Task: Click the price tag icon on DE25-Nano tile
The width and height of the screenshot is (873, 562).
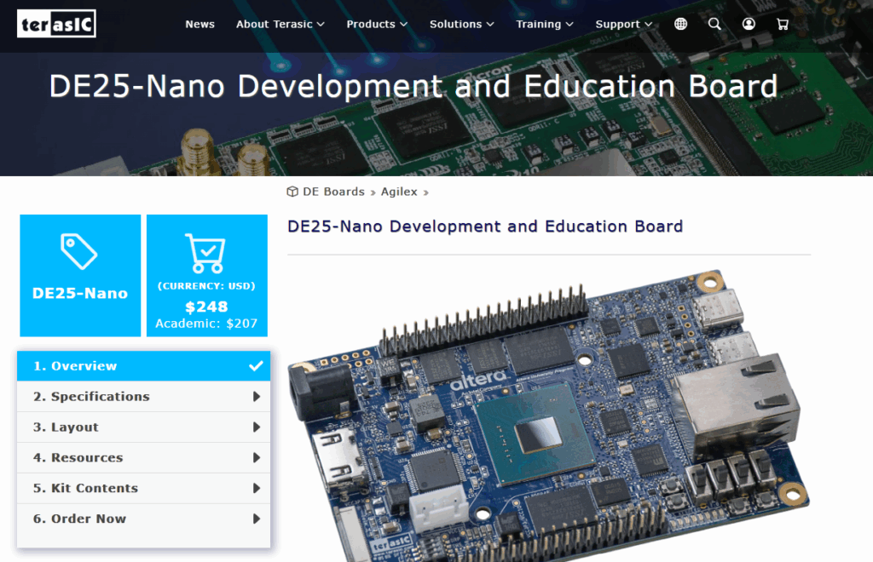Action: 79,252
